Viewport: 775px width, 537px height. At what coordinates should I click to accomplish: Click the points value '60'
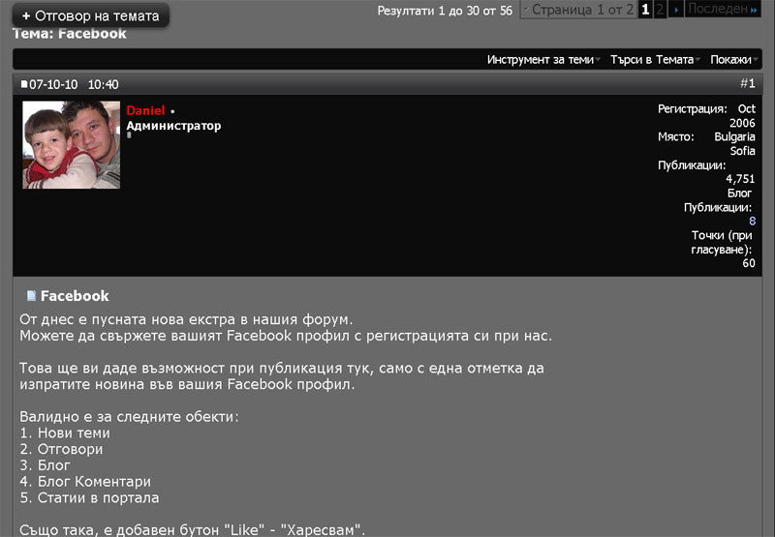(x=748, y=263)
